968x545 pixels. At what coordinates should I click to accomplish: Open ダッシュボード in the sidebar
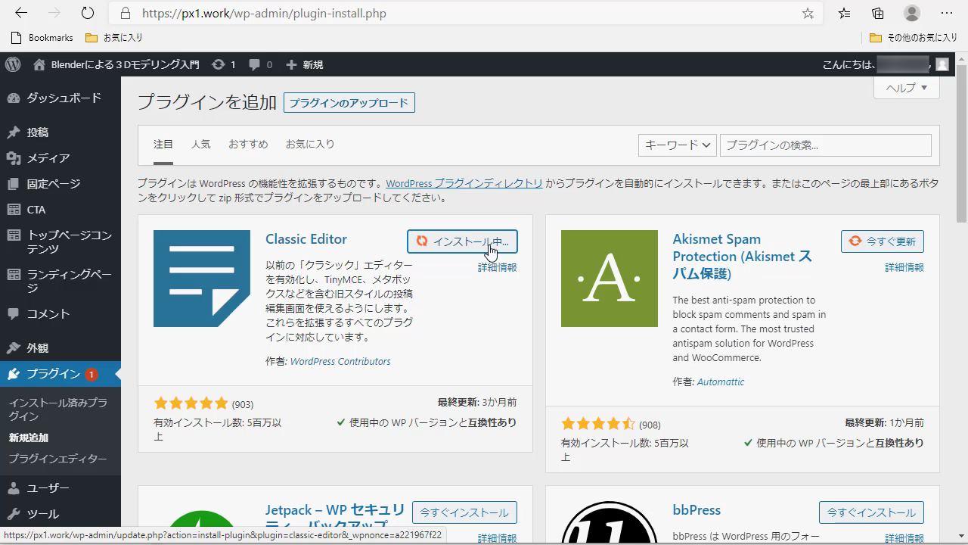64,98
